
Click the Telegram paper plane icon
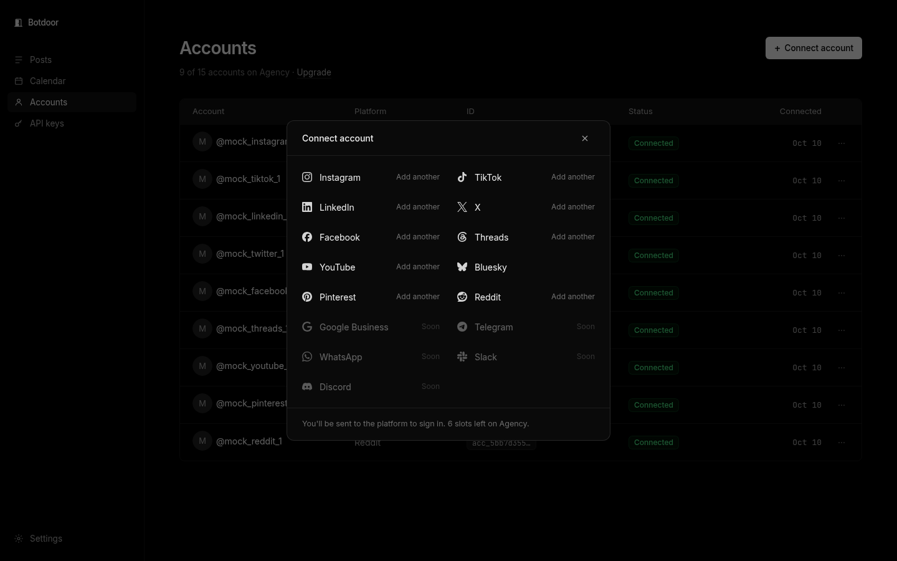[x=462, y=327]
